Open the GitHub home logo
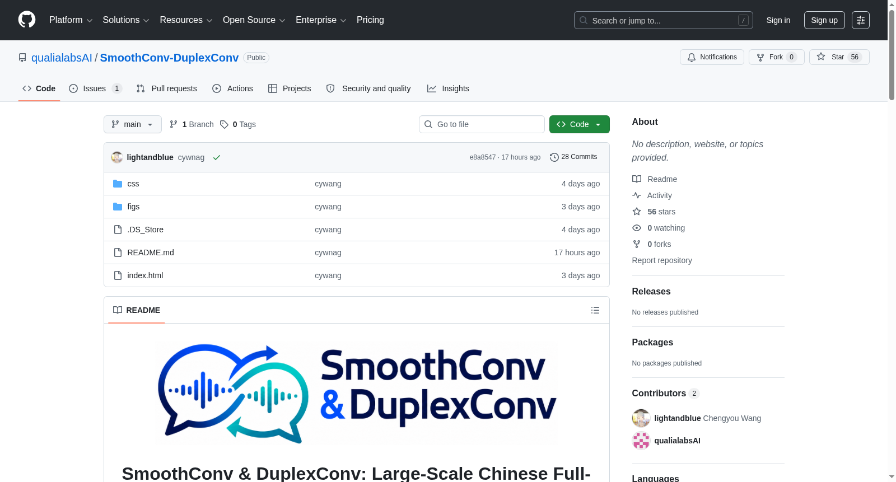 tap(27, 20)
